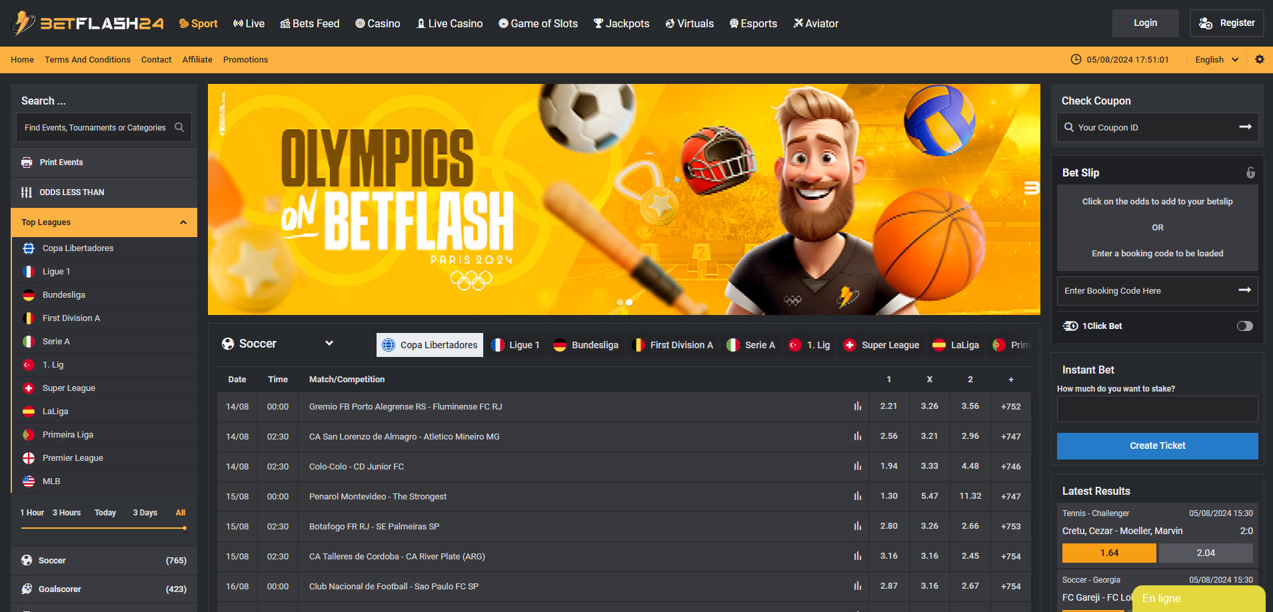Viewport: 1273px width, 612px height.
Task: Click the soccer ball icon in Soccer sidebar row
Action: coord(27,560)
